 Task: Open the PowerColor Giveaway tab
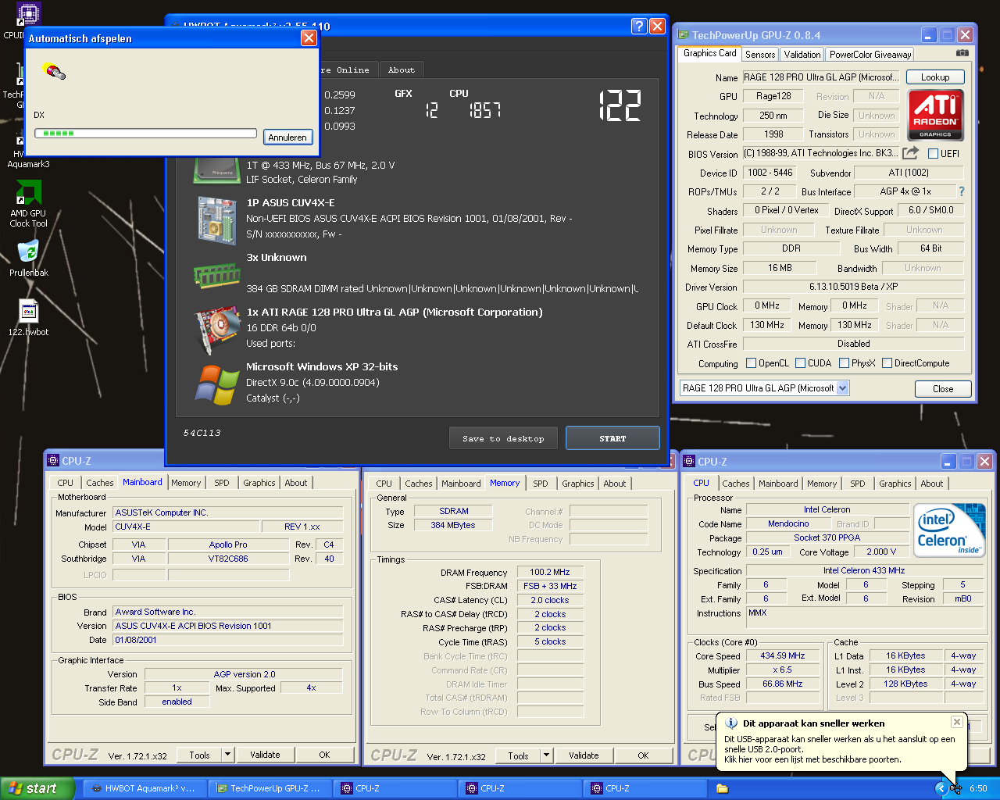coord(870,55)
